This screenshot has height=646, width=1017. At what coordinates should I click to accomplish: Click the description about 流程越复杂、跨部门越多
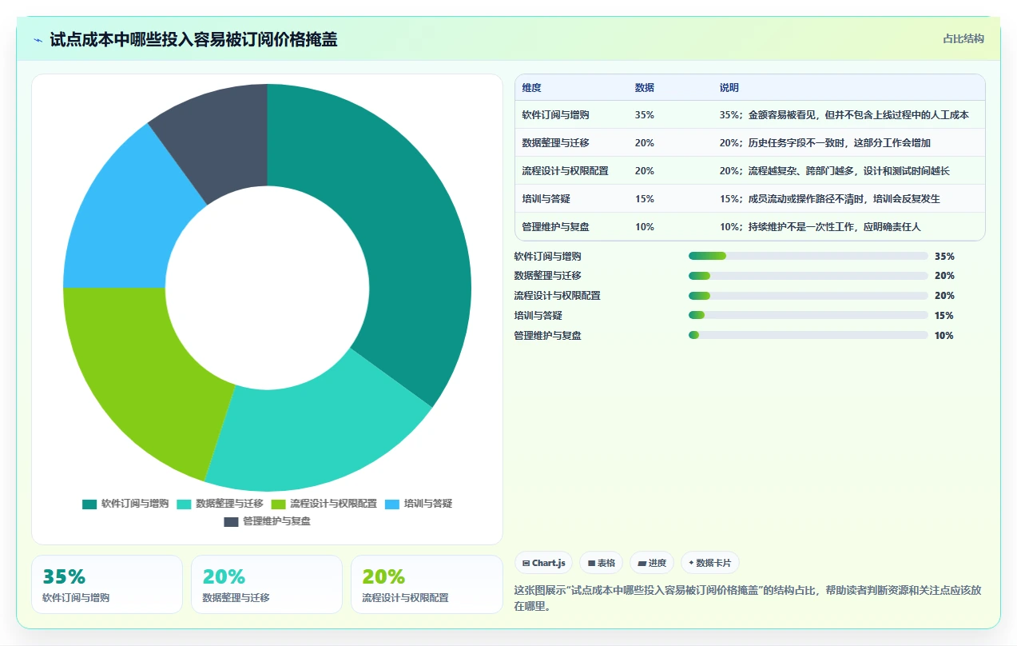click(834, 171)
